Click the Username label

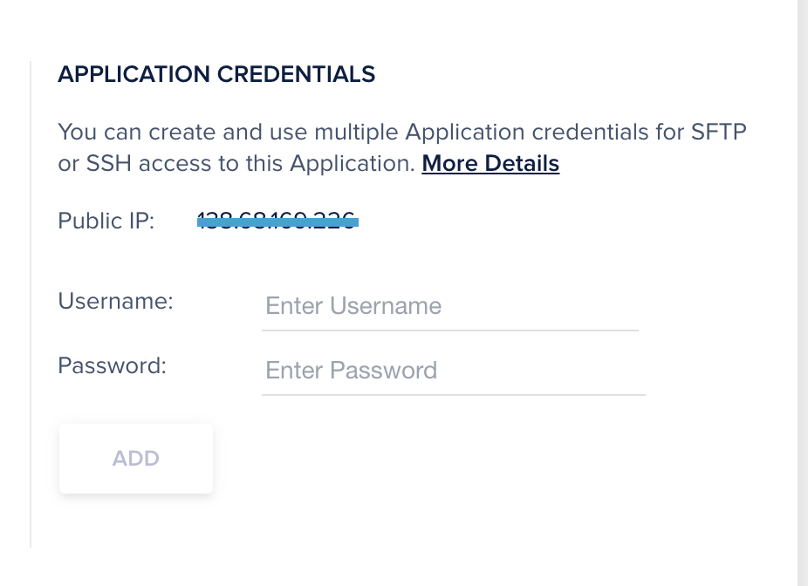[x=114, y=301]
